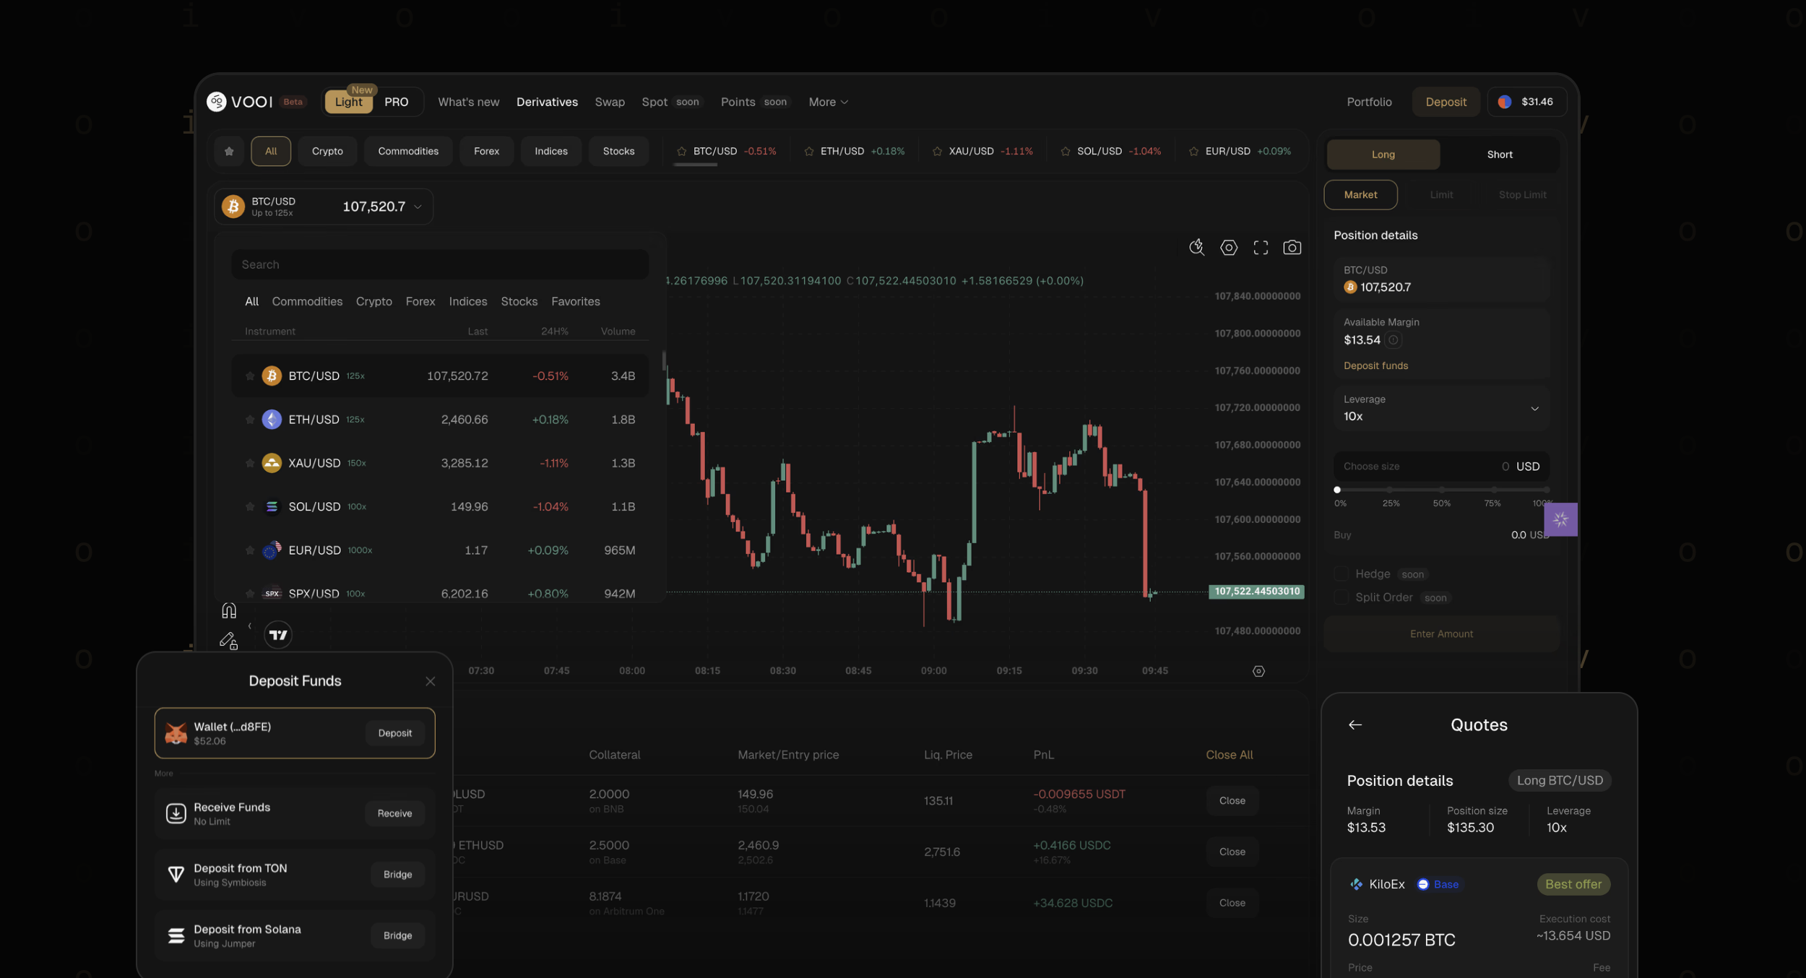The width and height of the screenshot is (1806, 978).
Task: Enter fullscreen chart mode icon
Action: click(1261, 248)
